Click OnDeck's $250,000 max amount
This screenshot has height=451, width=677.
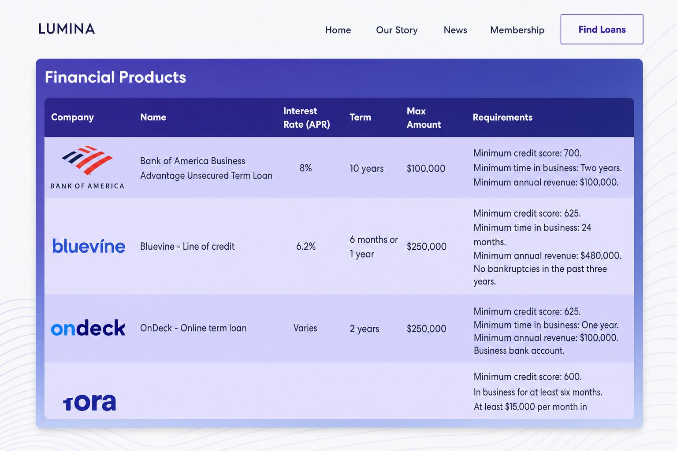click(x=426, y=329)
